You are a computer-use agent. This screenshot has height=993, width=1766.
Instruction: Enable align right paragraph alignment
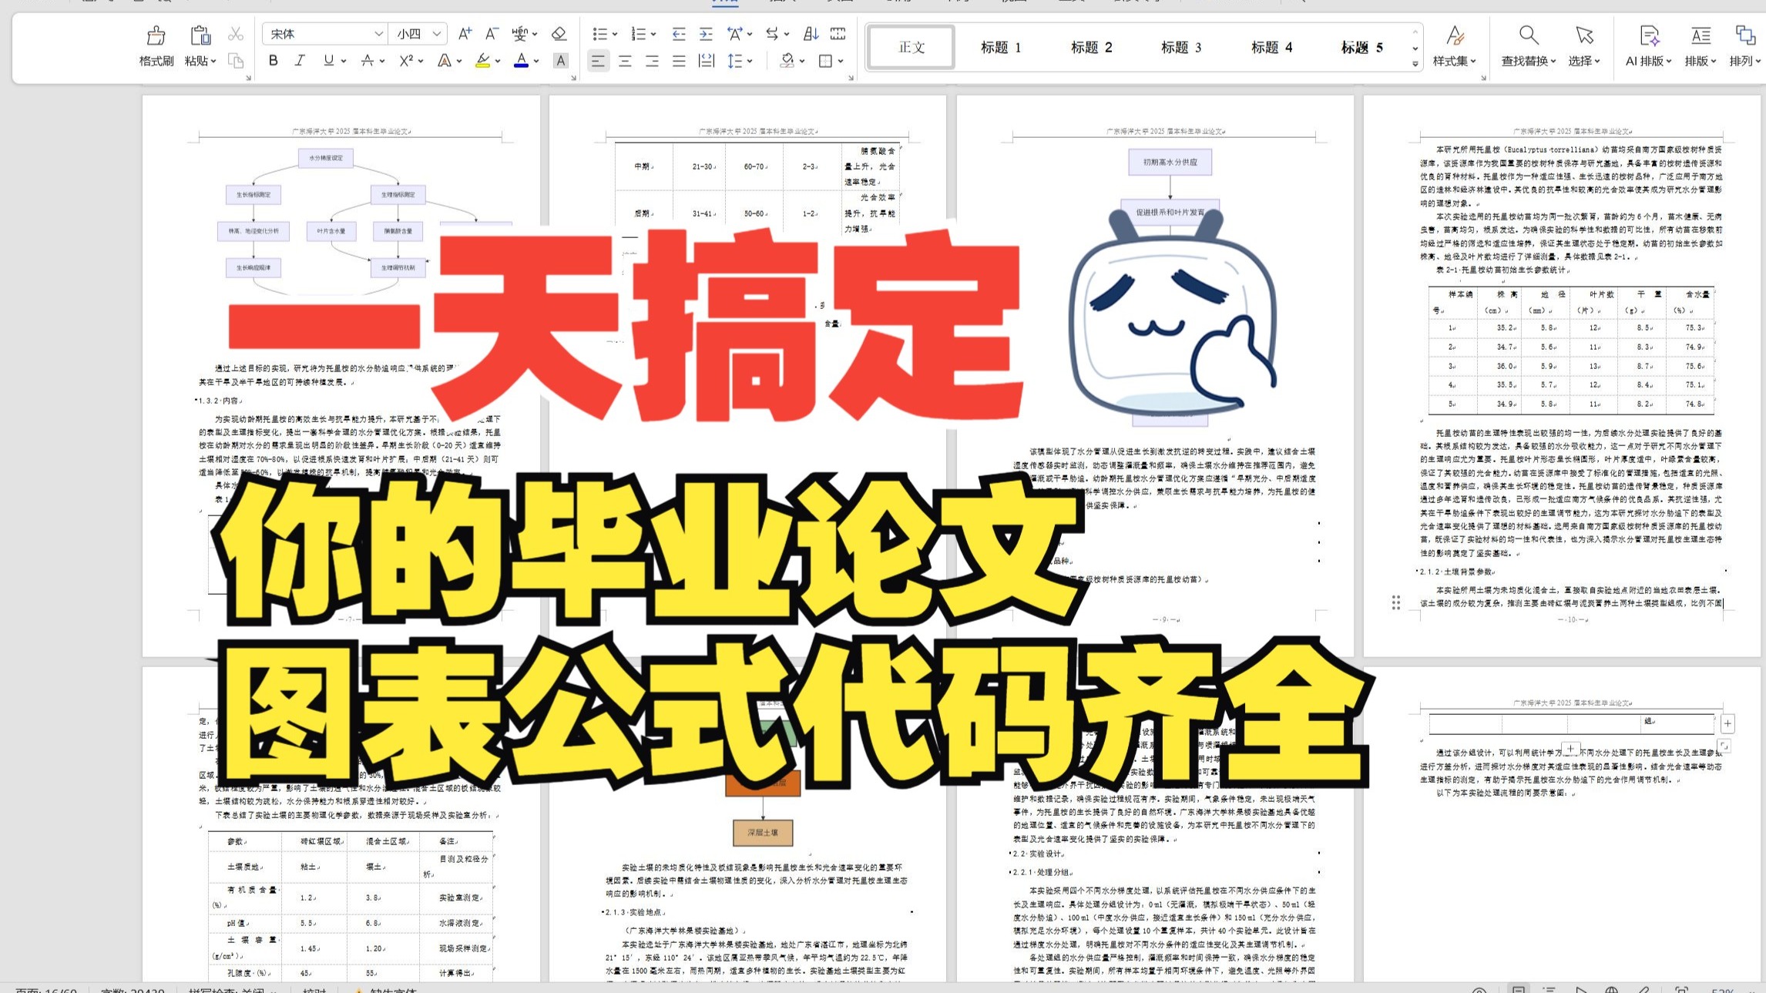pos(652,61)
